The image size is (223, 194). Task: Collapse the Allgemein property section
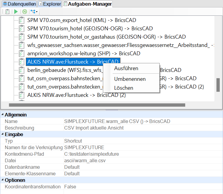pyautogui.click(x=2, y=115)
